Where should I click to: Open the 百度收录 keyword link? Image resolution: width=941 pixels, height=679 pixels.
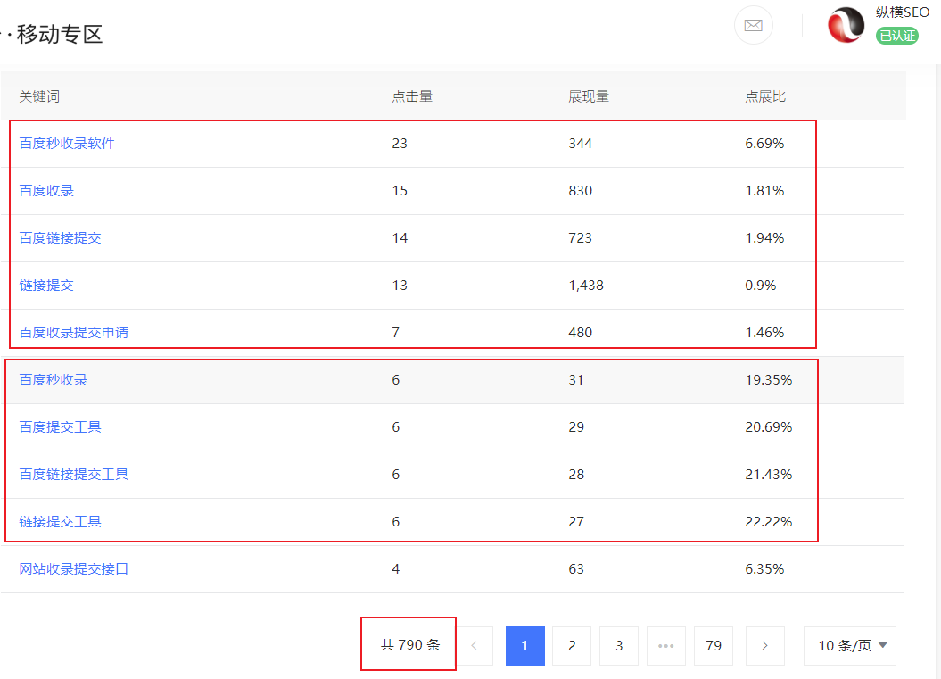(46, 191)
